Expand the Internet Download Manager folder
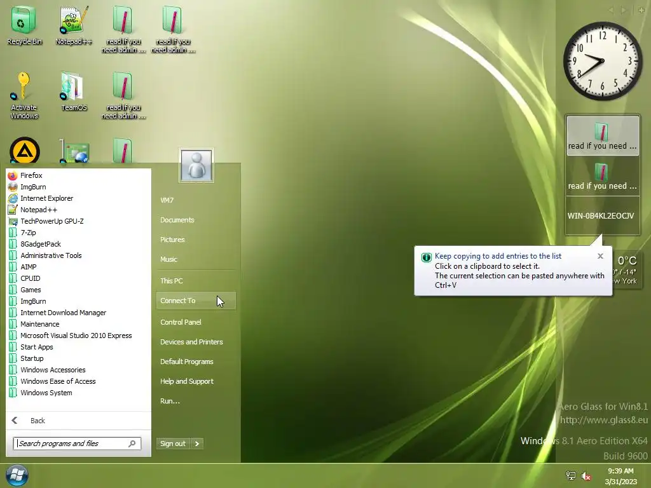The height and width of the screenshot is (488, 651). pyautogui.click(x=63, y=313)
